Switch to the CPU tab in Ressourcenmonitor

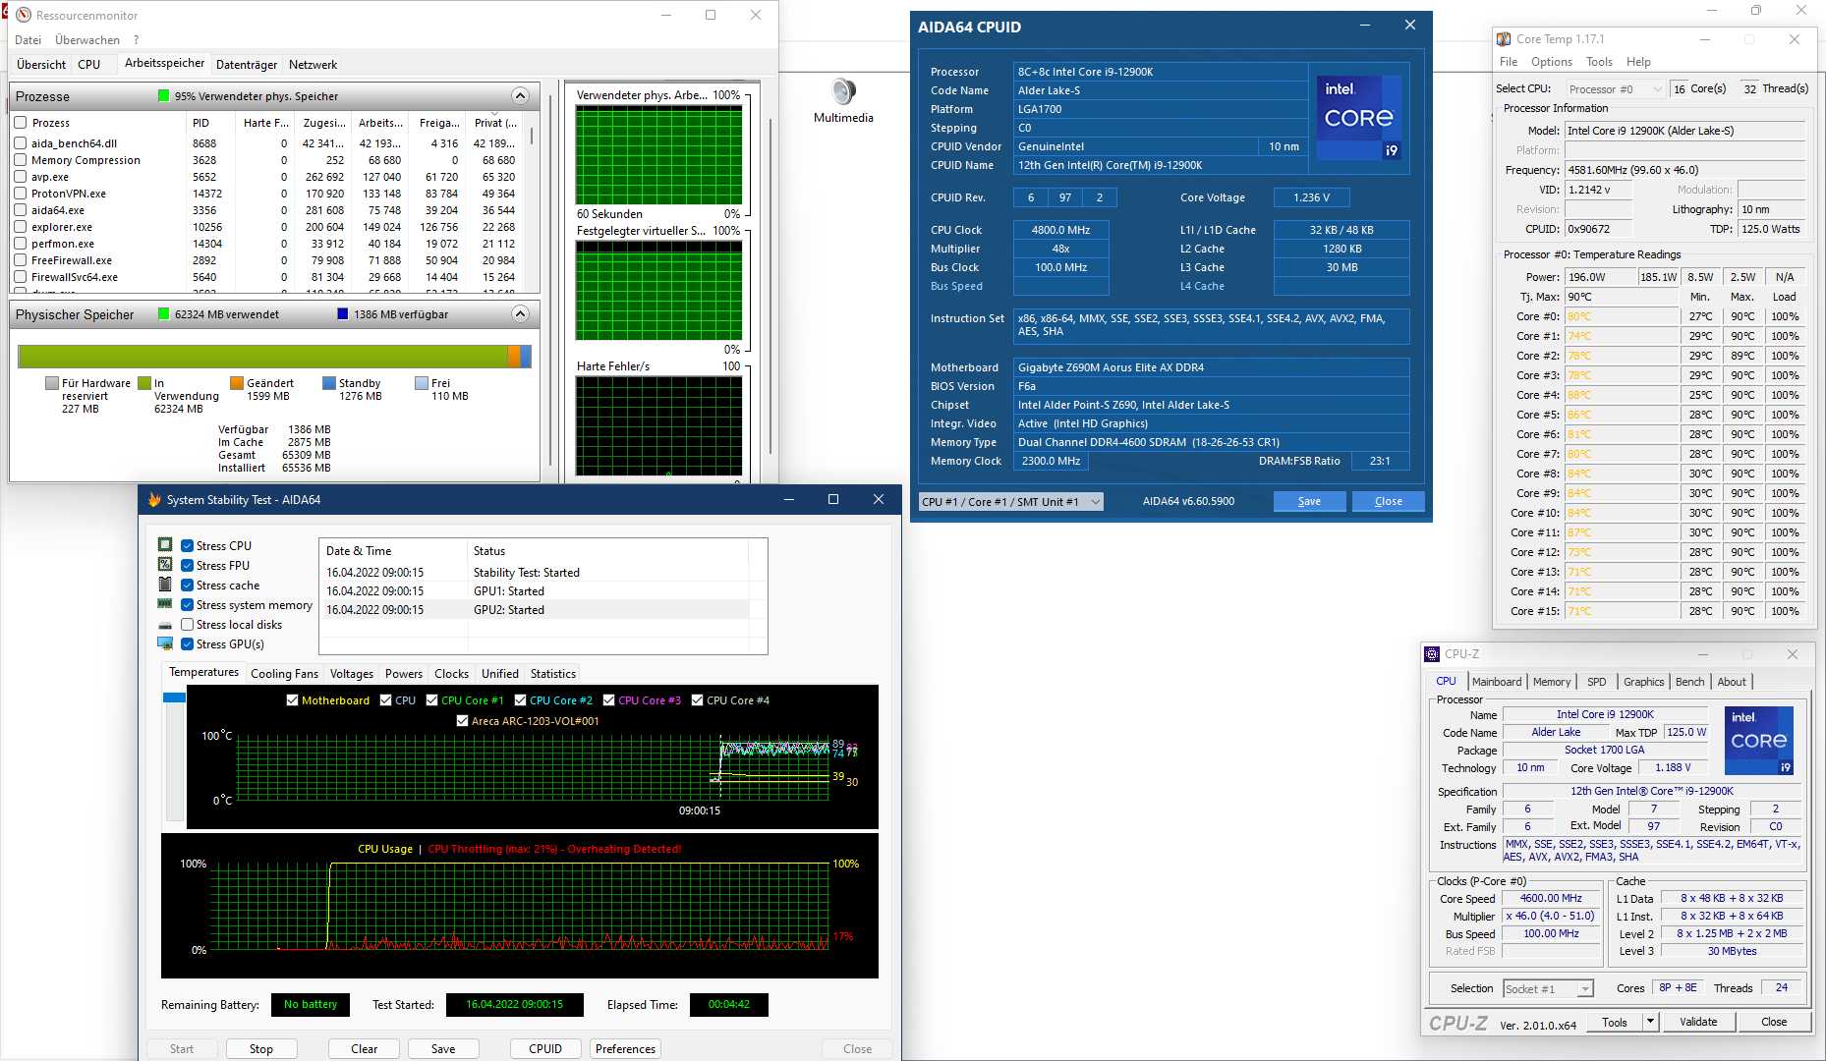[x=89, y=65]
